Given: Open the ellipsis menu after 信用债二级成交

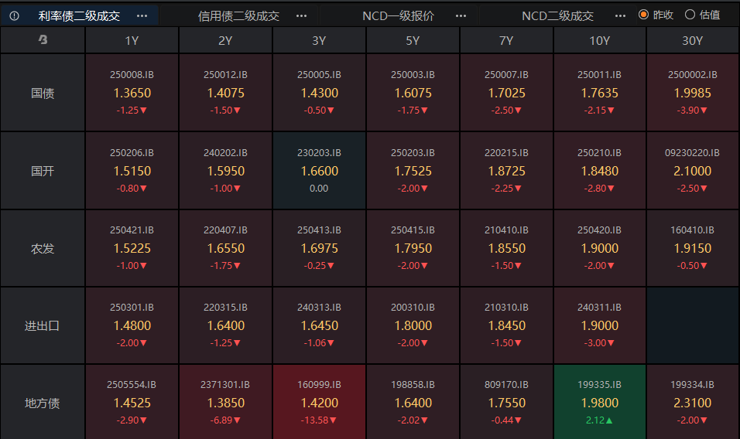Looking at the screenshot, I should point(302,15).
